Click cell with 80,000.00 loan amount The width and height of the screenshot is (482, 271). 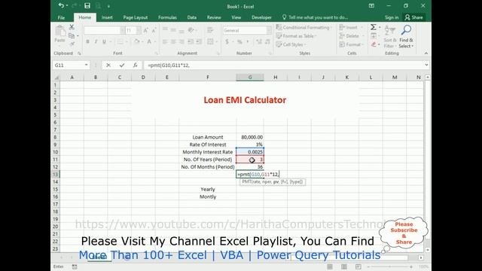point(250,137)
